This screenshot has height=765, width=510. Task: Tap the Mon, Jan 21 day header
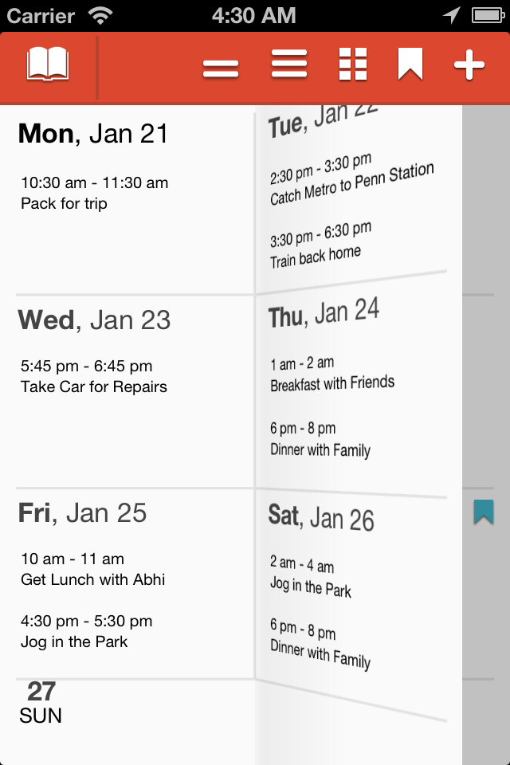click(93, 133)
